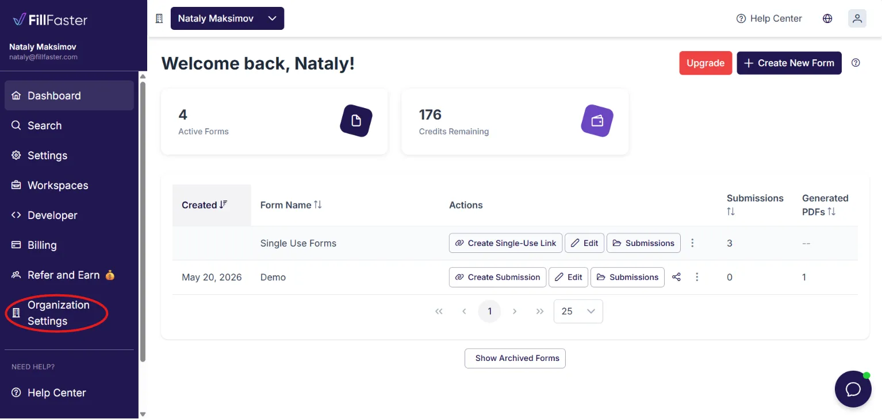Open rows per page dropdown showing 25
This screenshot has width=882, height=419.
pos(578,311)
